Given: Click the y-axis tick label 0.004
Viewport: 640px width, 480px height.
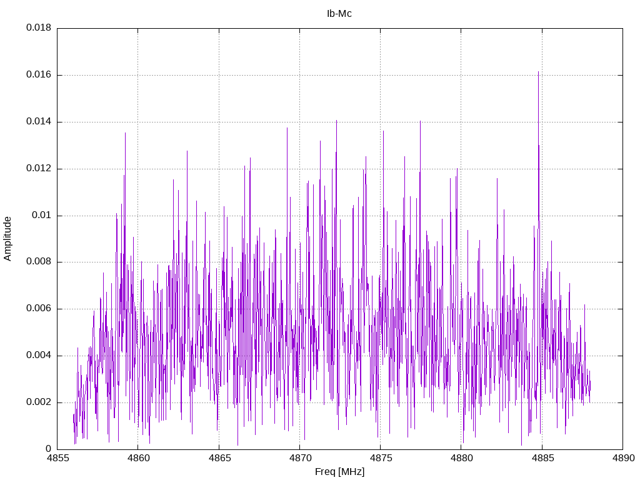Looking at the screenshot, I should coord(39,355).
